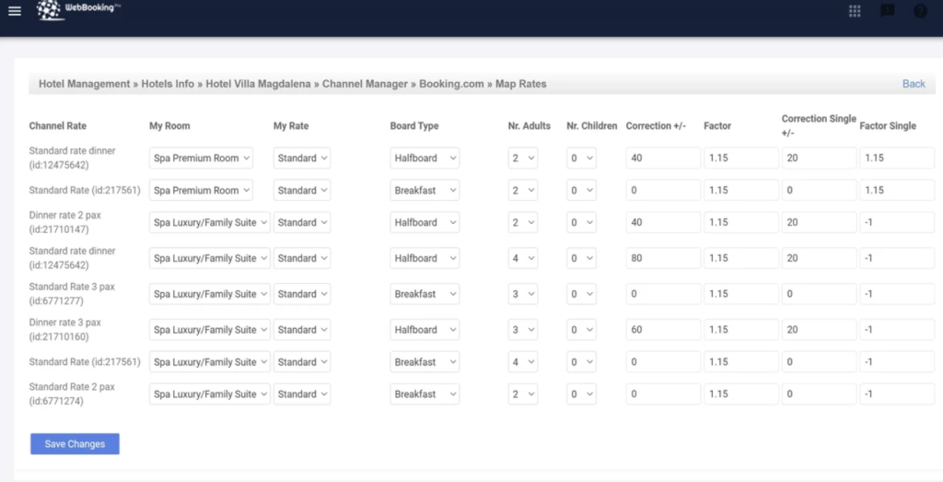Image resolution: width=943 pixels, height=482 pixels.
Task: Open My Rate dropdown in the first row
Action: (x=302, y=159)
